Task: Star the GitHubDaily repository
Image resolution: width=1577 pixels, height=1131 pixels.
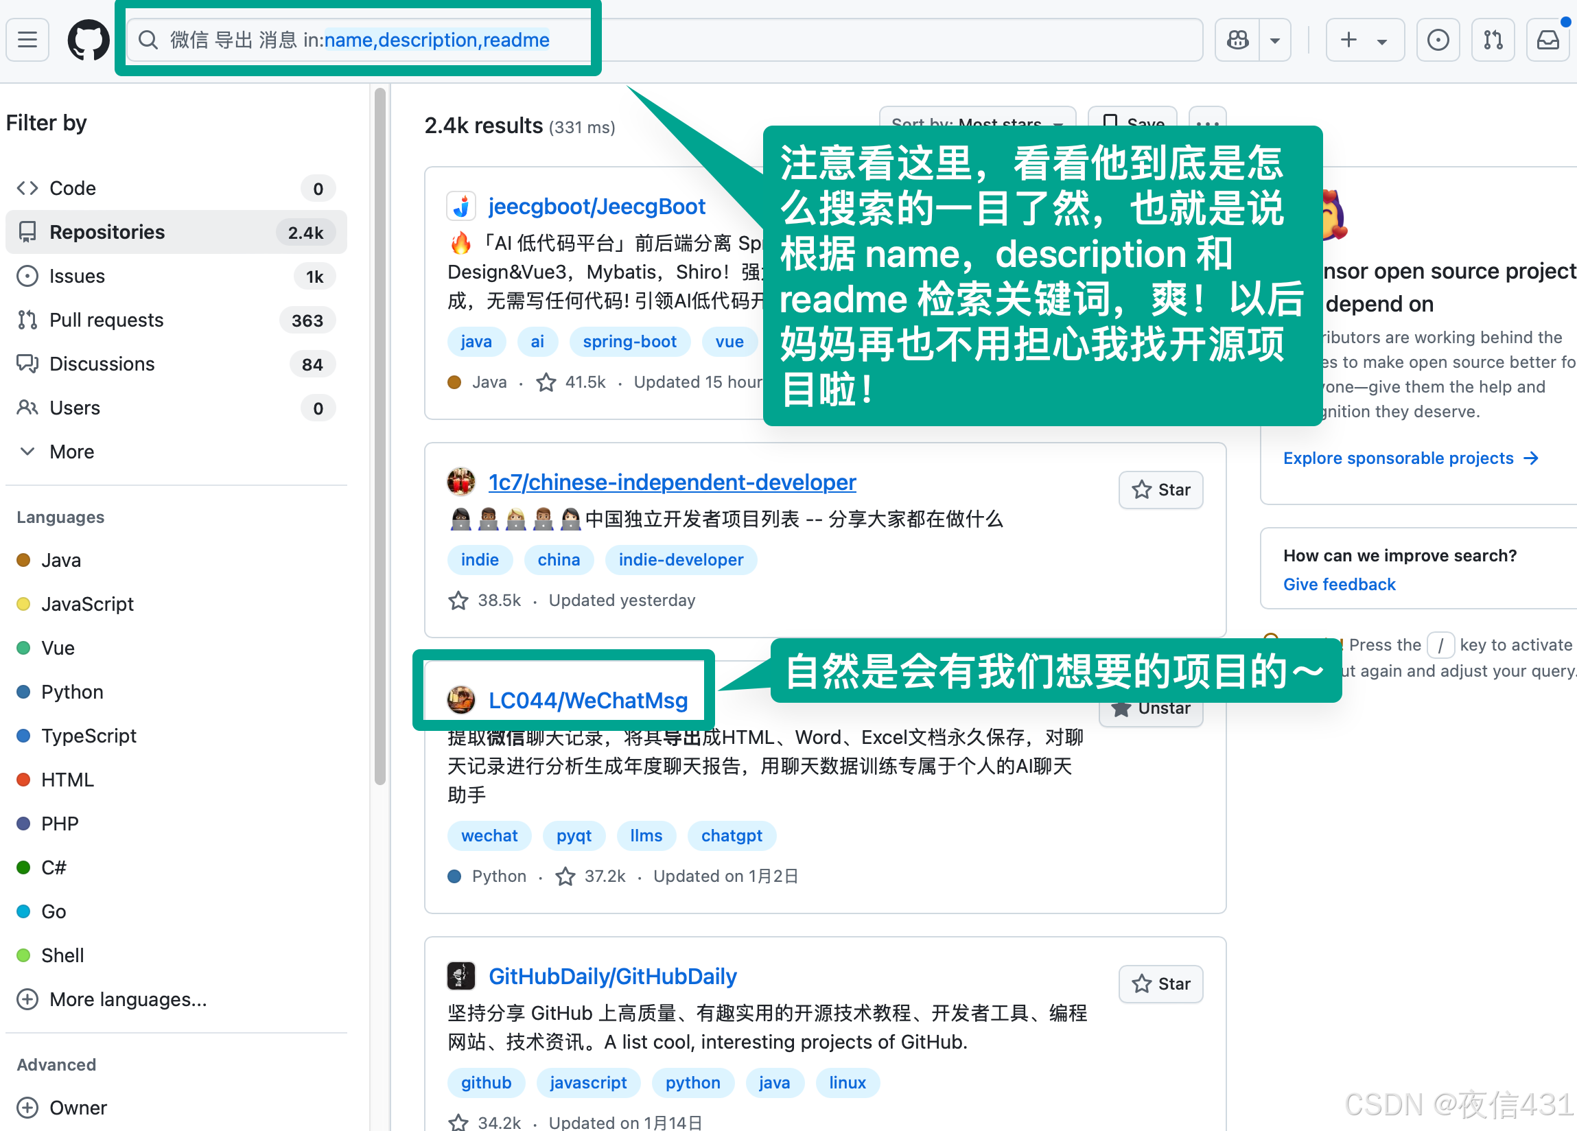Action: (1160, 983)
